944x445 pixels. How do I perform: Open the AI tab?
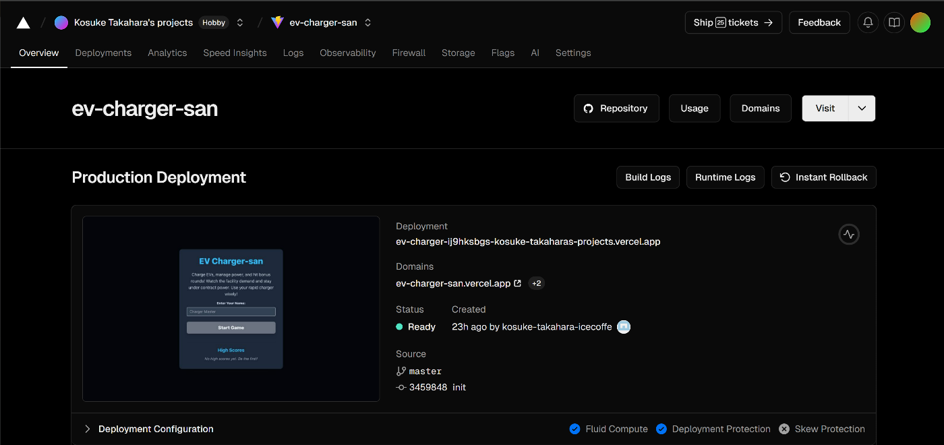click(535, 53)
